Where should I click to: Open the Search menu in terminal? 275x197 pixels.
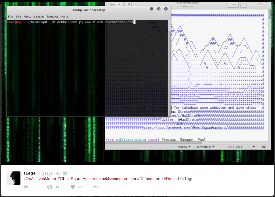coord(39,17)
